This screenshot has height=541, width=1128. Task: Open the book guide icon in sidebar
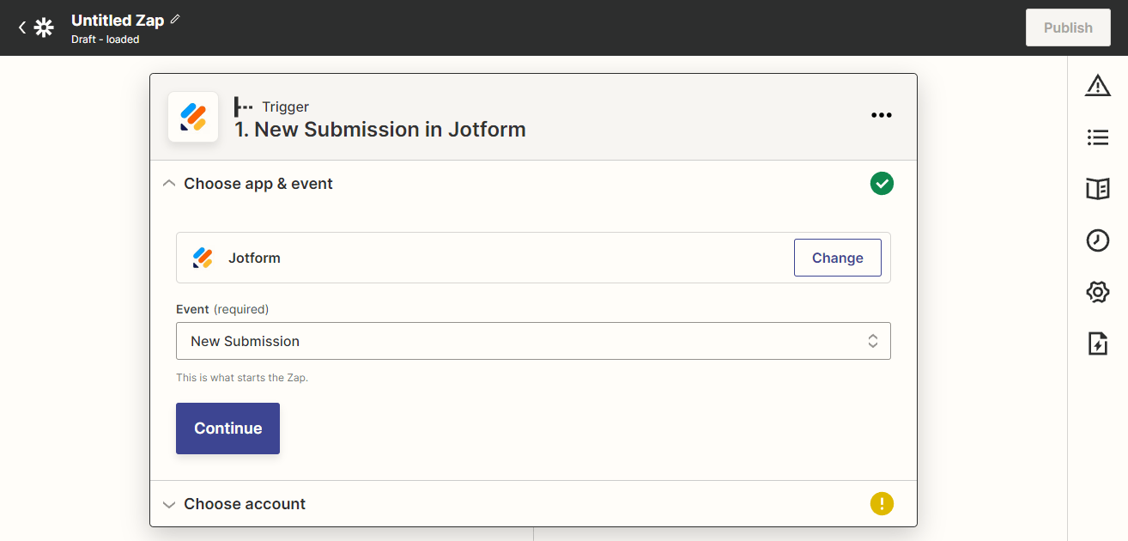tap(1097, 189)
